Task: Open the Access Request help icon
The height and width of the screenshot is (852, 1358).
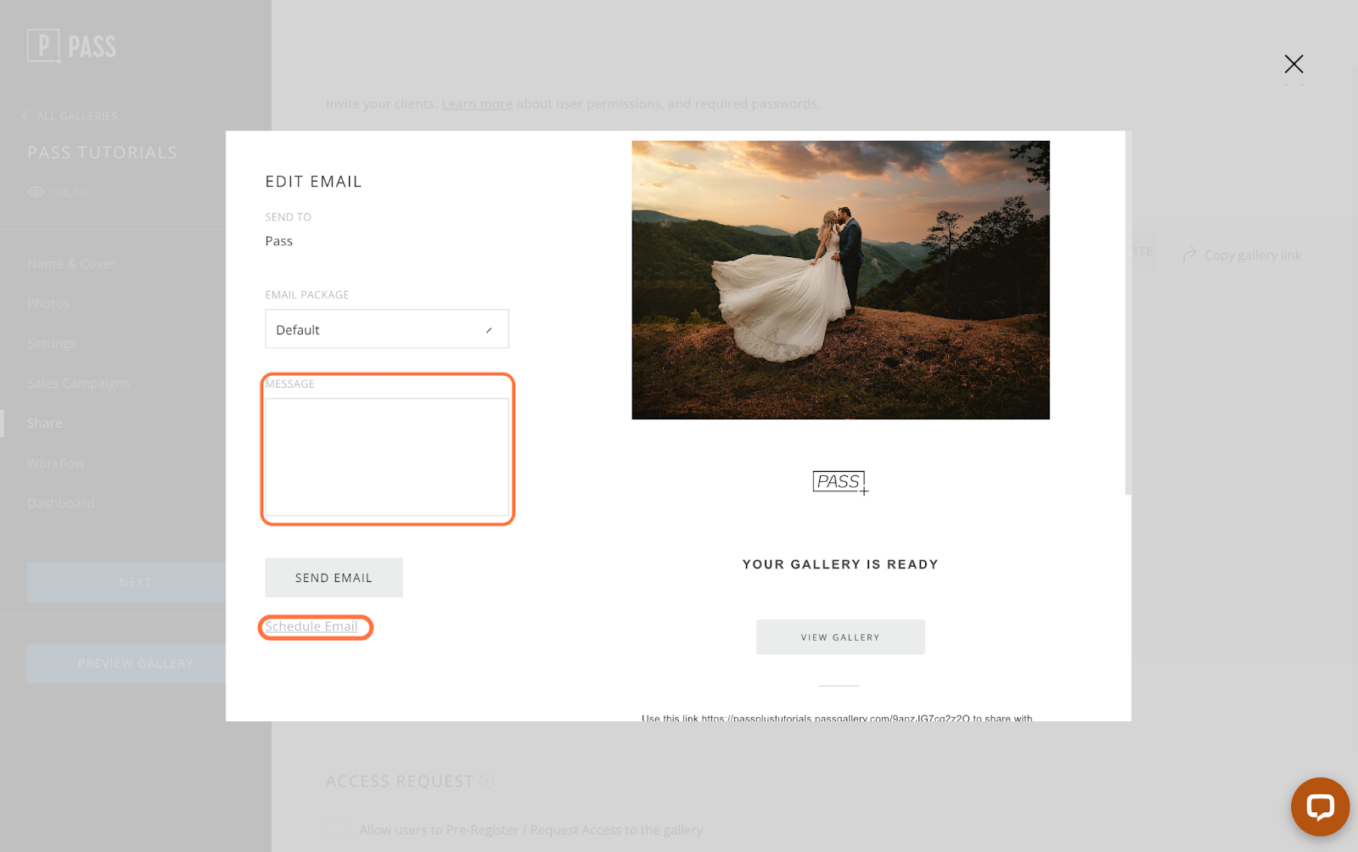Action: click(486, 782)
